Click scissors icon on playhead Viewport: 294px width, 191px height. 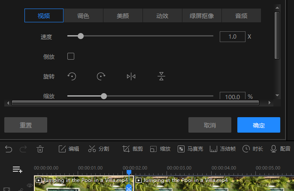click(129, 188)
